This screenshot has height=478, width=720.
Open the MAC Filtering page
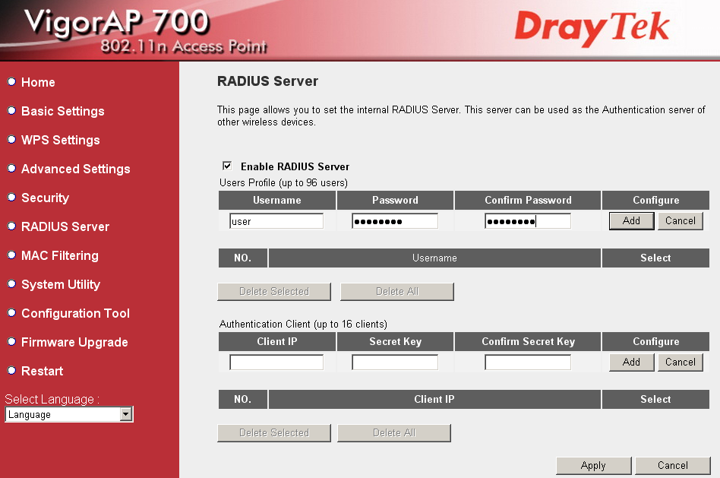tap(59, 255)
